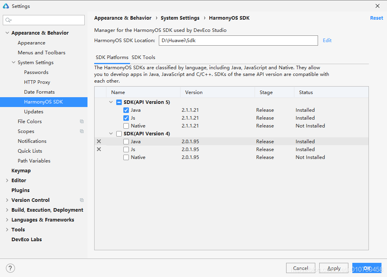Uncheck Java under SDK API Version 5
This screenshot has height=277, width=387.
coord(126,110)
